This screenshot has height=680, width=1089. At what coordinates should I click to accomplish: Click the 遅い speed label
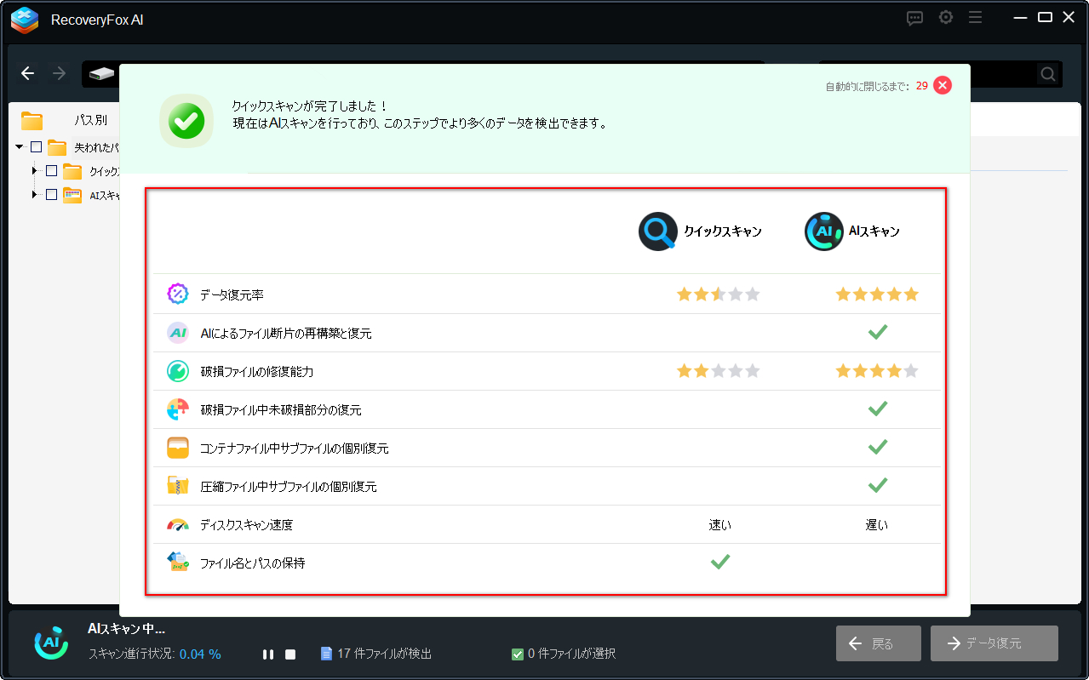coord(877,525)
